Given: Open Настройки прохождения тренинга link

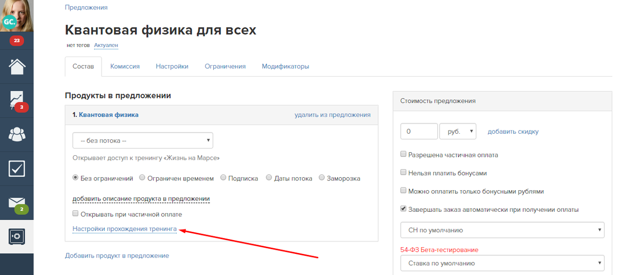Looking at the screenshot, I should pos(125,229).
